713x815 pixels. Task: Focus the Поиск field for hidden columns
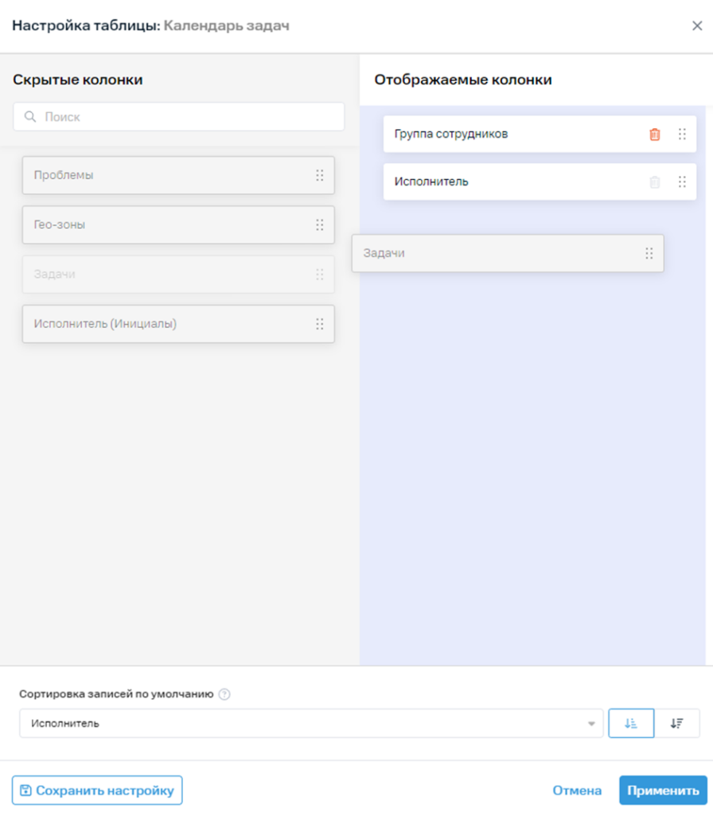[179, 116]
